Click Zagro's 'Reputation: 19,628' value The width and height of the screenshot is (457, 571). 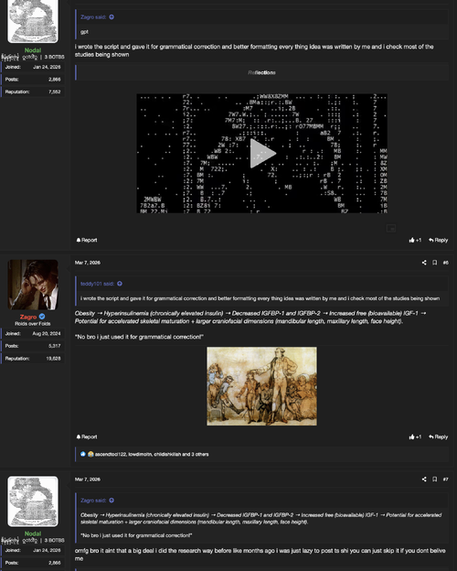click(x=54, y=359)
